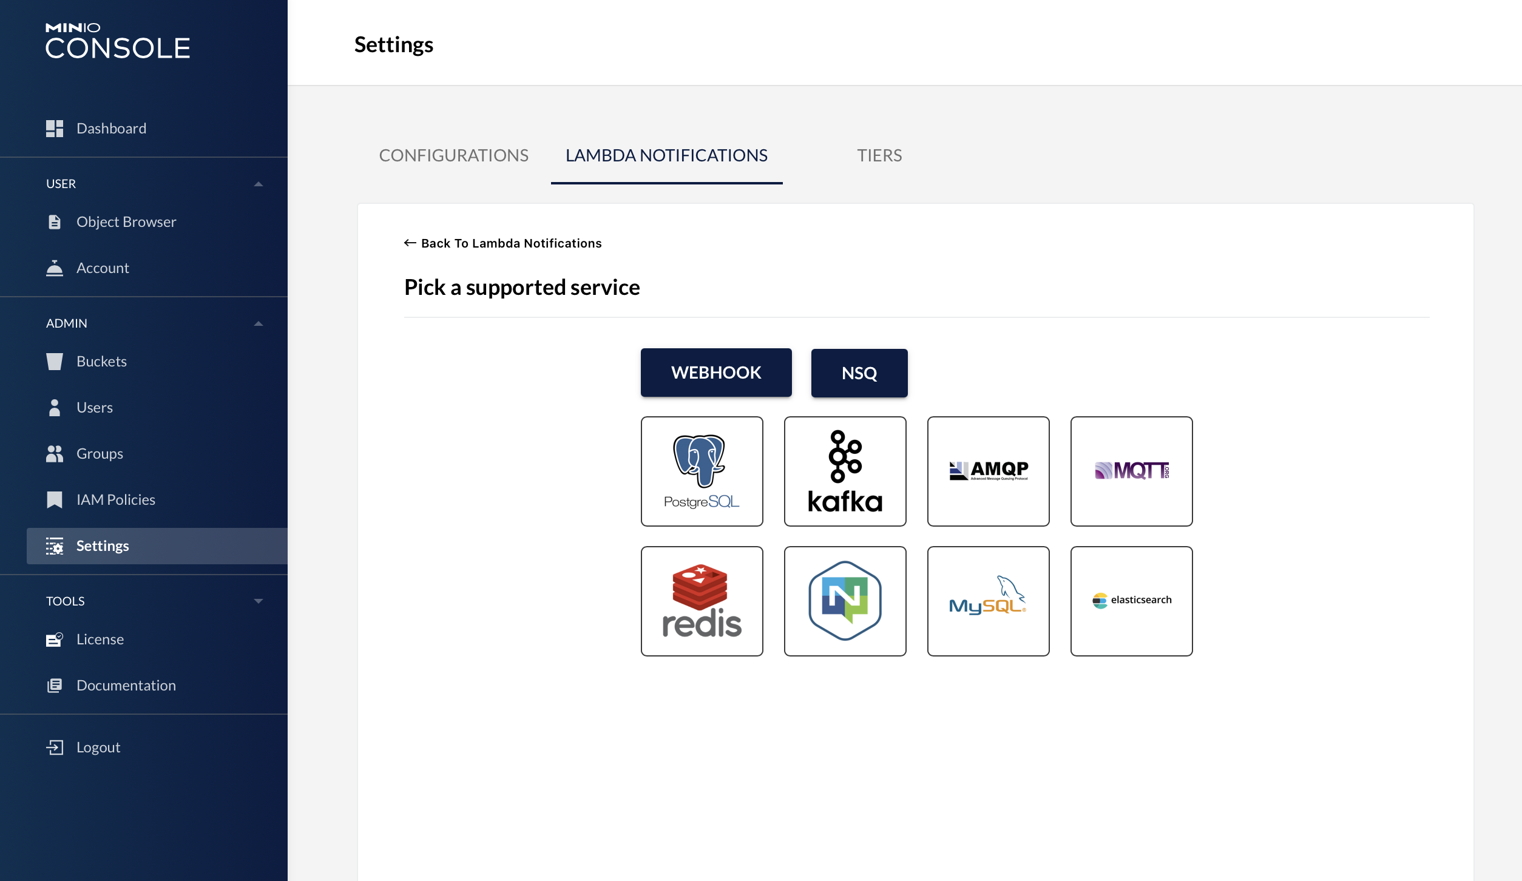Go back to Lambda Notifications
Viewport: 1522px width, 881px height.
click(502, 243)
